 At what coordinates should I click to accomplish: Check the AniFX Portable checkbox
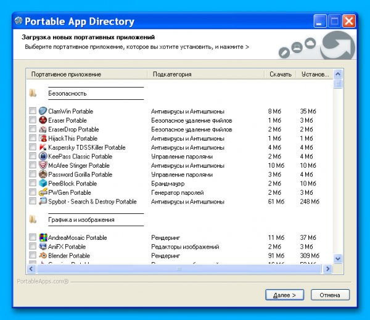click(x=33, y=246)
